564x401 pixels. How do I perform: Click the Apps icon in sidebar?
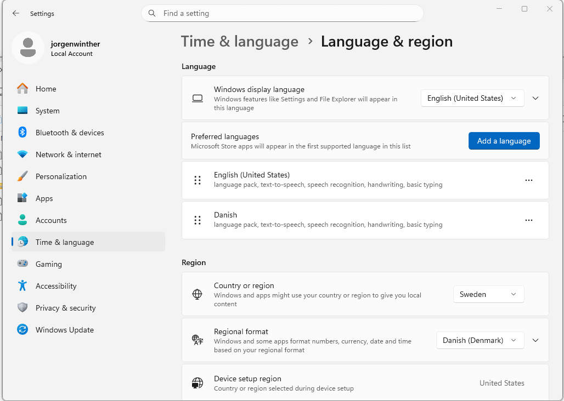pos(22,198)
